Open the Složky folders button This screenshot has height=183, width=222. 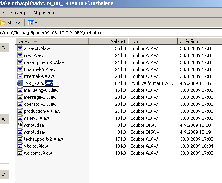point(10,23)
